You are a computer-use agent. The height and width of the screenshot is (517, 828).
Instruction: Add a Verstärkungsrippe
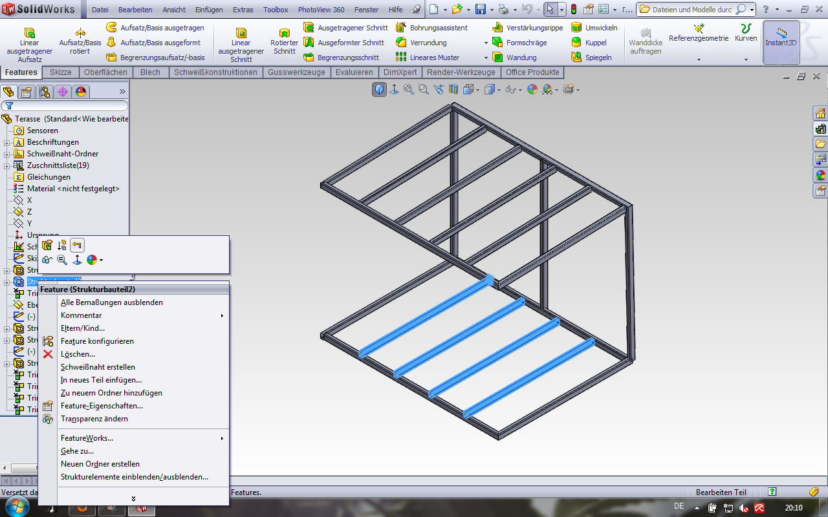[x=527, y=28]
